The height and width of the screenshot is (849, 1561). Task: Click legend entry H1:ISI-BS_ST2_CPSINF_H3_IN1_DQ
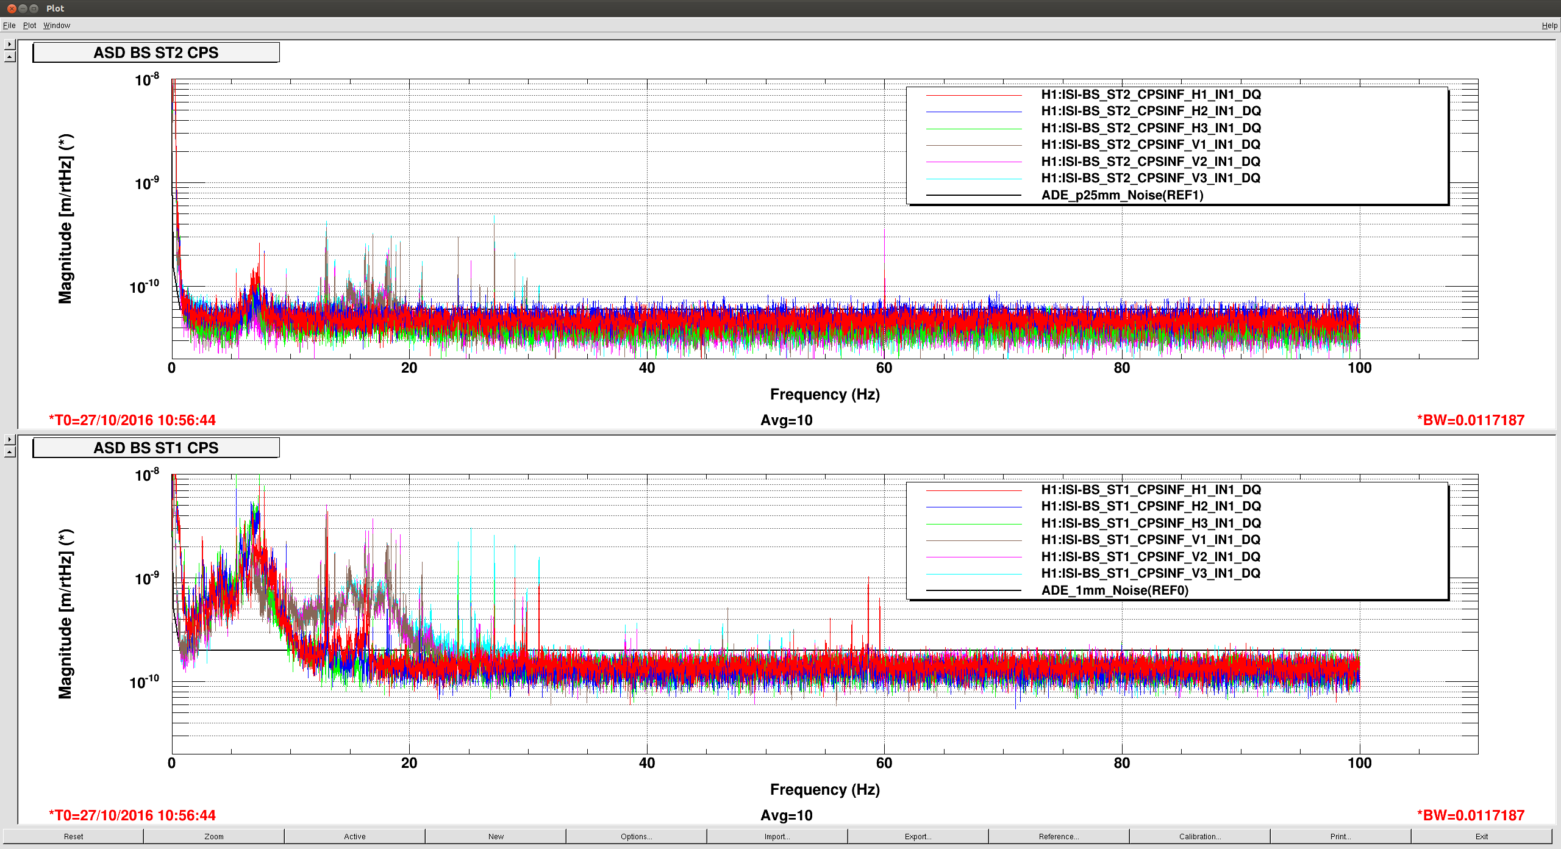[x=1151, y=128]
